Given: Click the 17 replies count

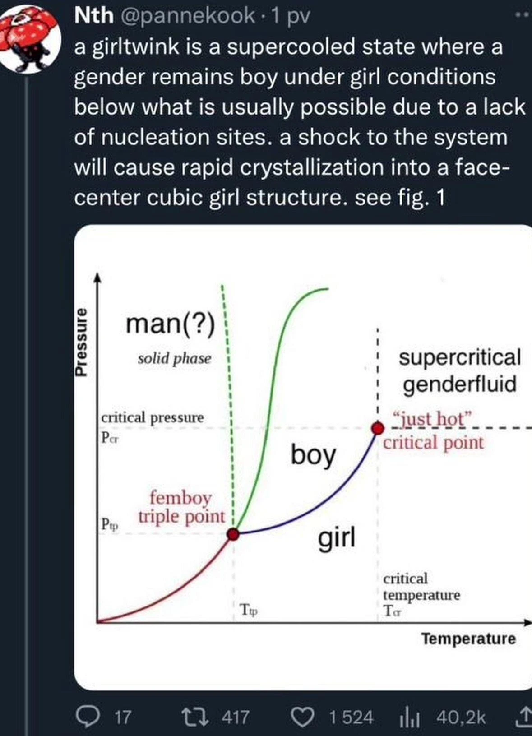Looking at the screenshot, I should pos(123,717).
